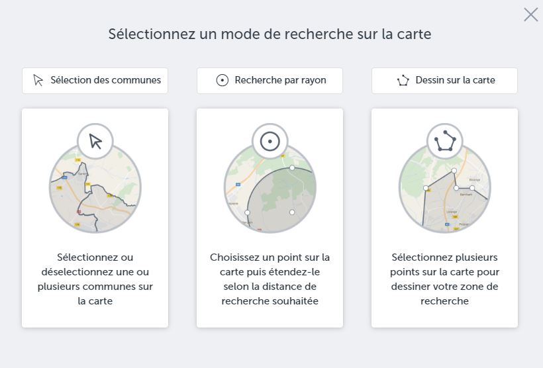Viewport: 543px width, 368px height.
Task: Click the large cursor badge above the communes map
Action: coord(95,141)
